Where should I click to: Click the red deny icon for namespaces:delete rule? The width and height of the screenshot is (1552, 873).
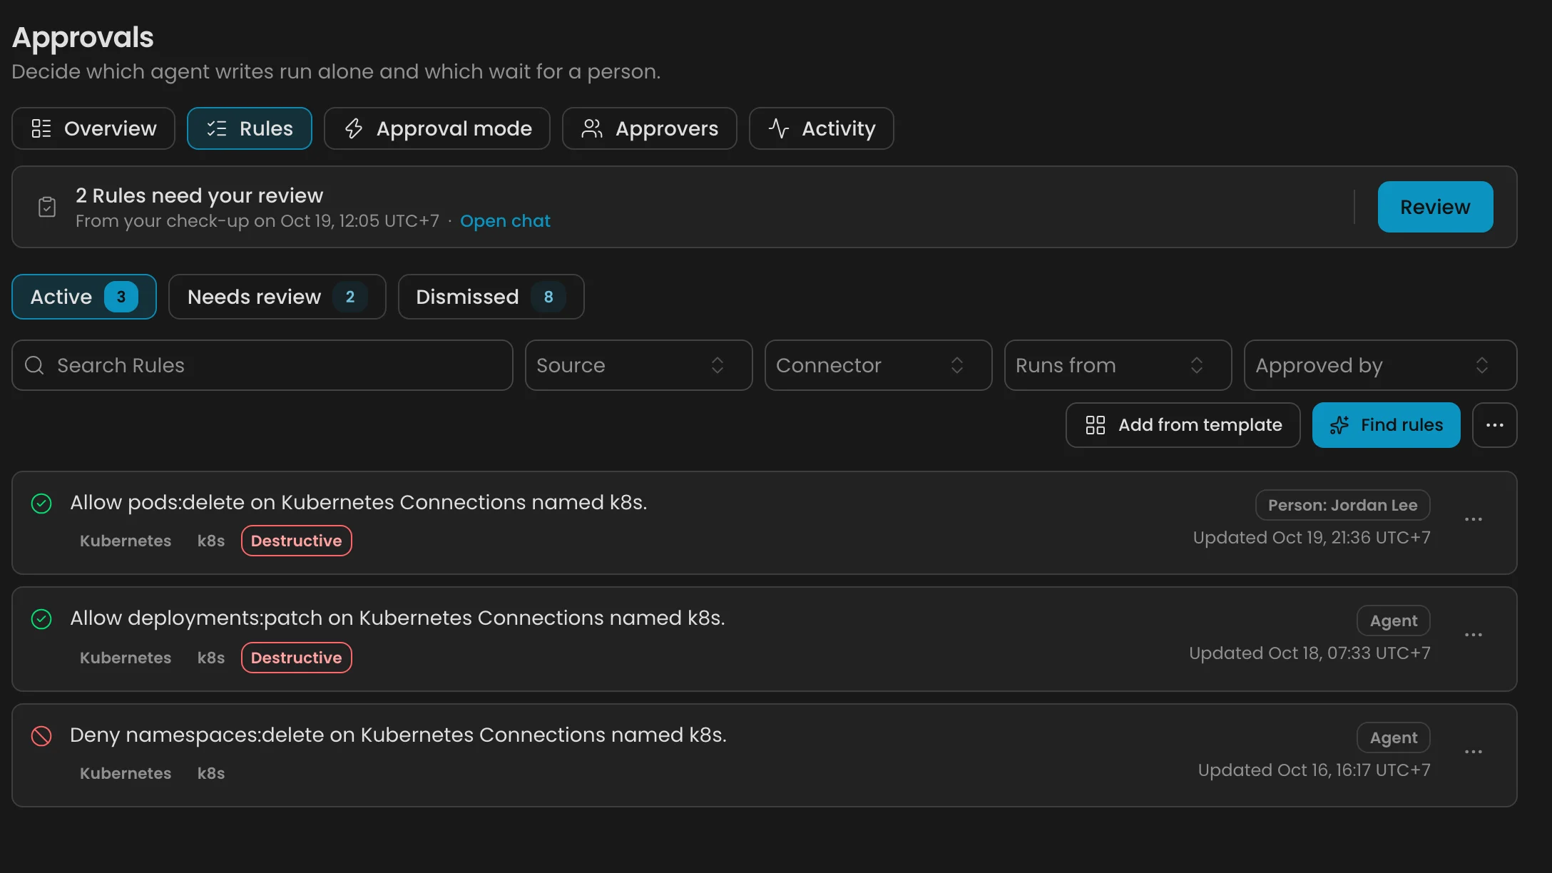41,736
